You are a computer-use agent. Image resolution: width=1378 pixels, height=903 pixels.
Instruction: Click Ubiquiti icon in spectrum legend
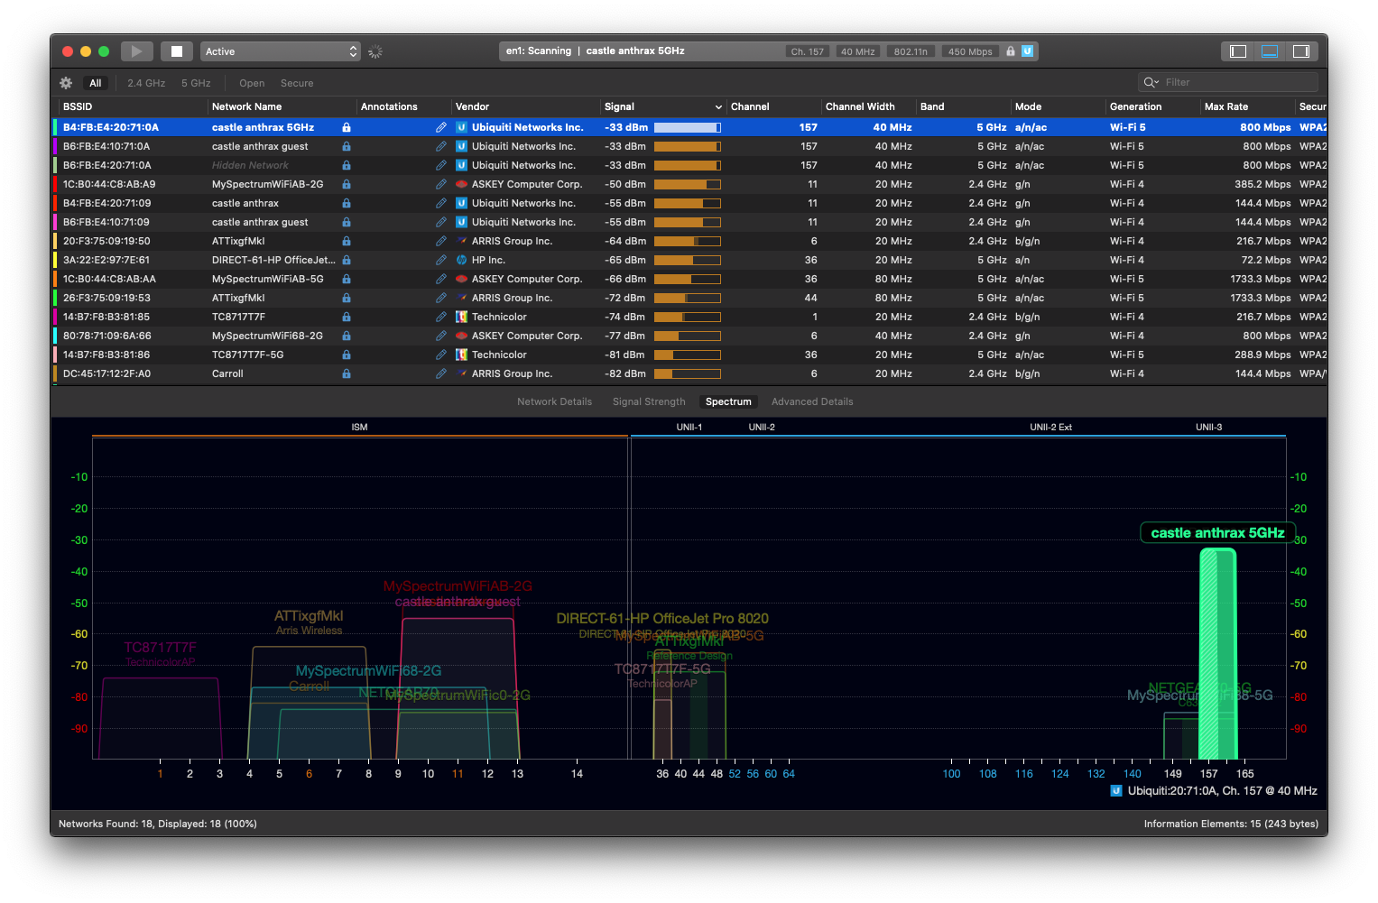(x=1116, y=790)
